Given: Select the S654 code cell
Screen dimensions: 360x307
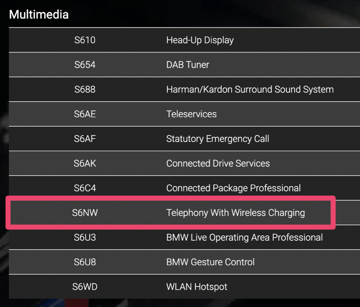Looking at the screenshot, I should point(85,65).
